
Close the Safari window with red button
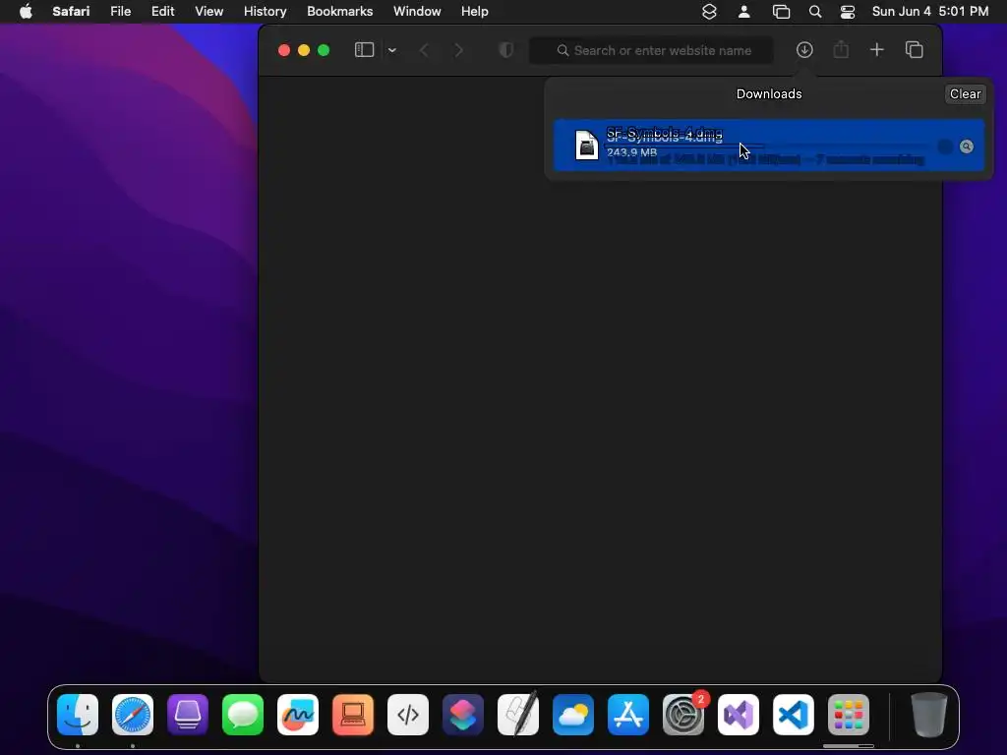click(x=284, y=50)
